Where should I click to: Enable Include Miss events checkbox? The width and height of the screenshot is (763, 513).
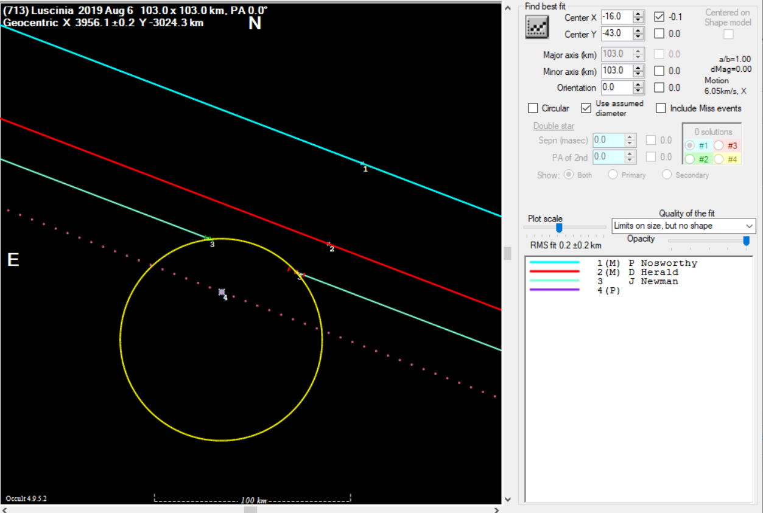pos(661,108)
